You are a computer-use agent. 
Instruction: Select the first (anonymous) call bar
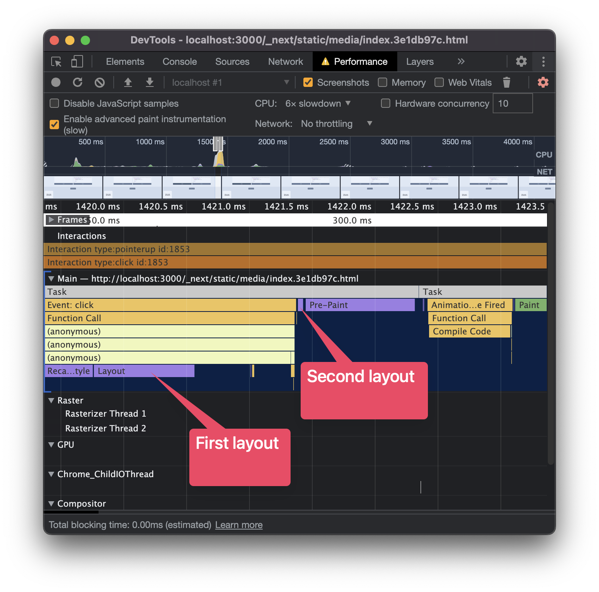pyautogui.click(x=170, y=331)
